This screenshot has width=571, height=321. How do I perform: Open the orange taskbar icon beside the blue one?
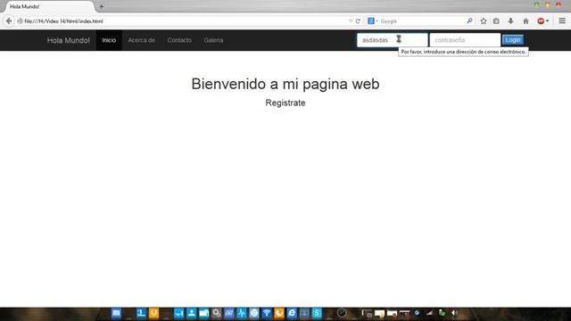[x=153, y=313]
